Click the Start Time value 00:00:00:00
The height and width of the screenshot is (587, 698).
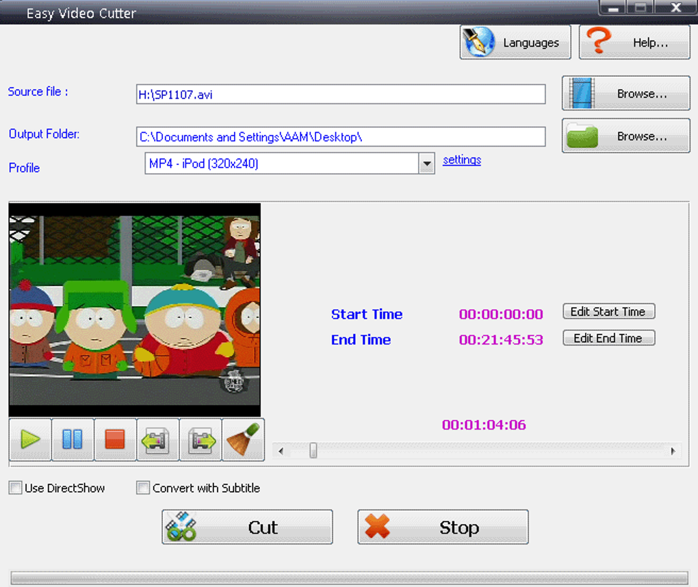pos(501,314)
